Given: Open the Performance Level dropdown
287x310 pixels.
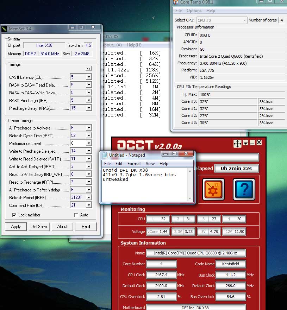Looking at the screenshot, I should tap(89, 143).
